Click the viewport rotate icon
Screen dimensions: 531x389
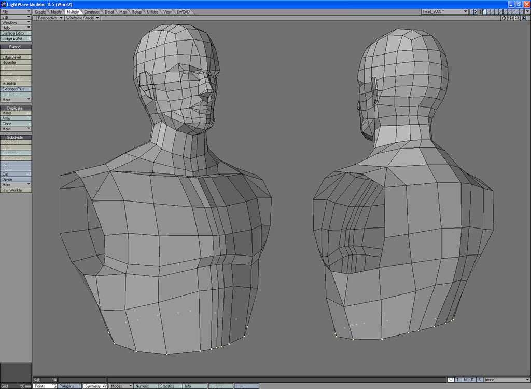coord(510,18)
